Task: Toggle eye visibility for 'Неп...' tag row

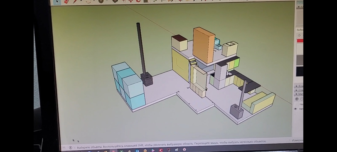Action: pos(295,109)
